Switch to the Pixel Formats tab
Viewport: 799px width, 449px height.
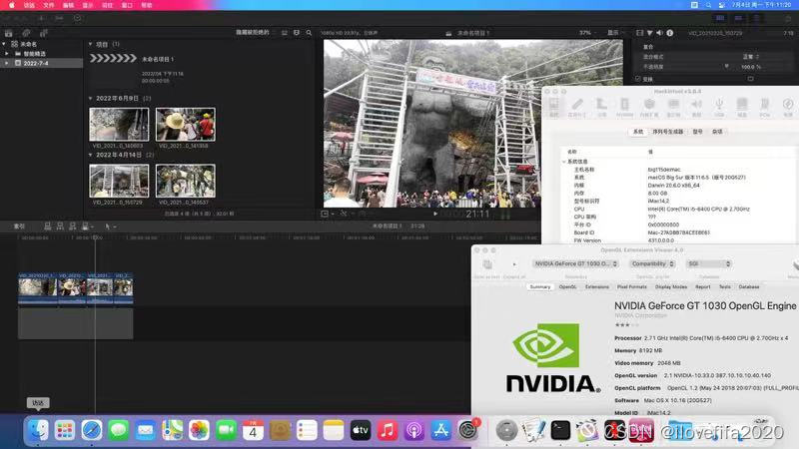click(x=632, y=287)
